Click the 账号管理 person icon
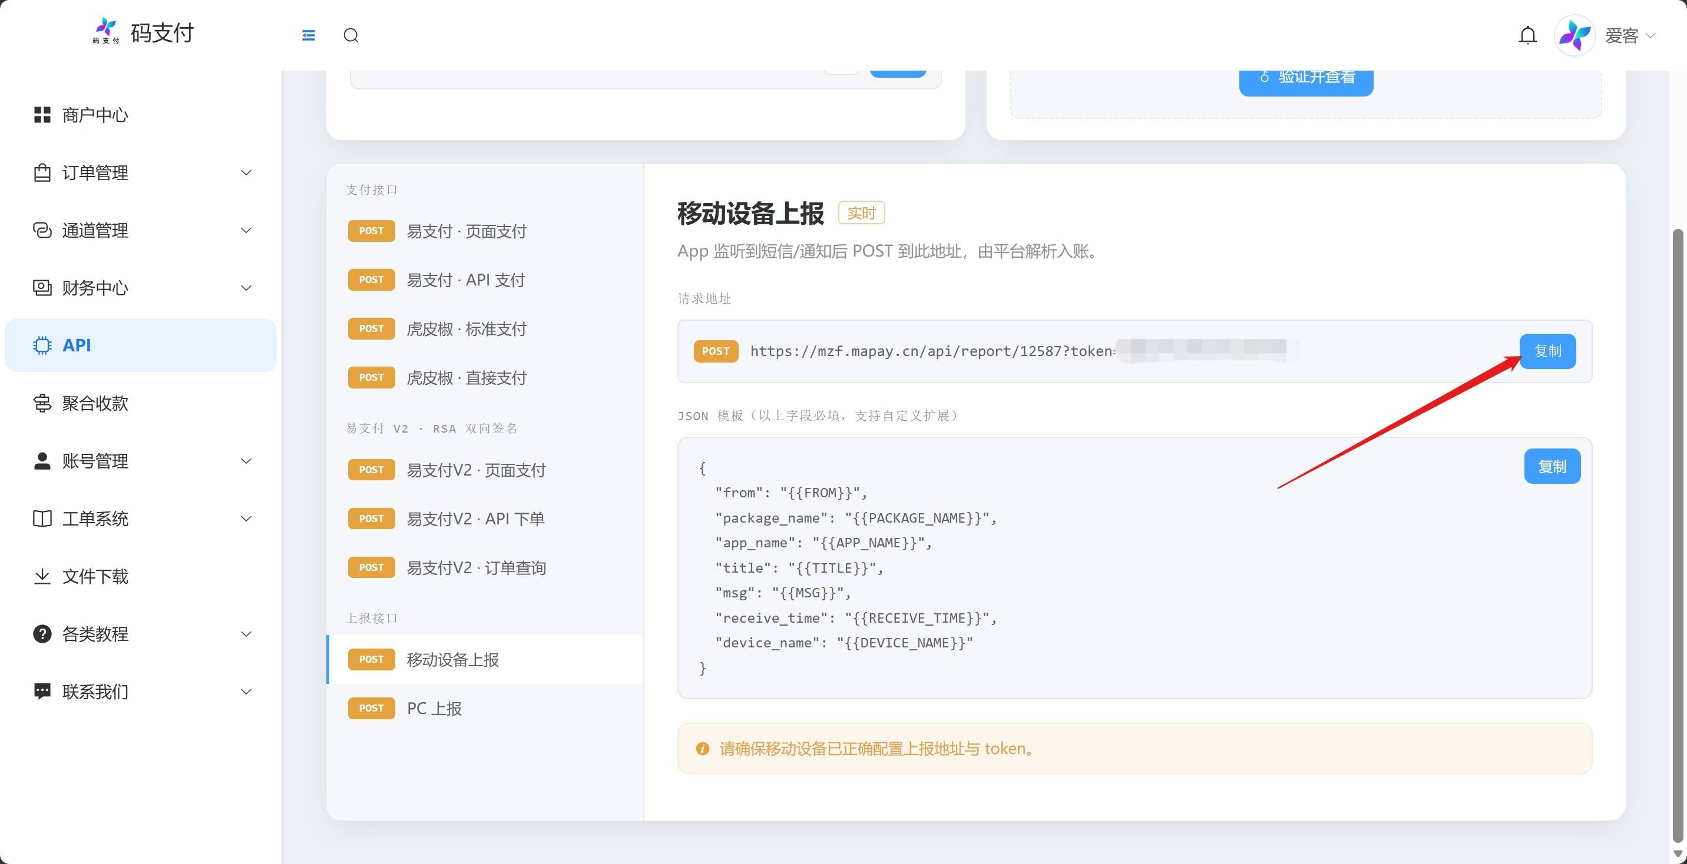 (42, 461)
